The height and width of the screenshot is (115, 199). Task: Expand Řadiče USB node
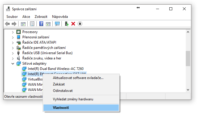tap(13, 53)
